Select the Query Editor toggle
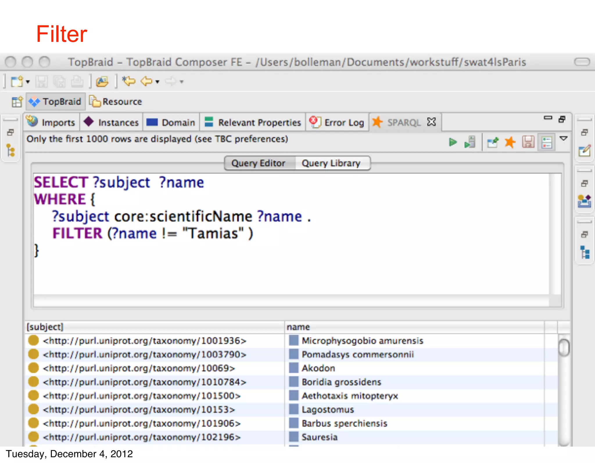Screen dimensions: 595x463 tap(258, 163)
